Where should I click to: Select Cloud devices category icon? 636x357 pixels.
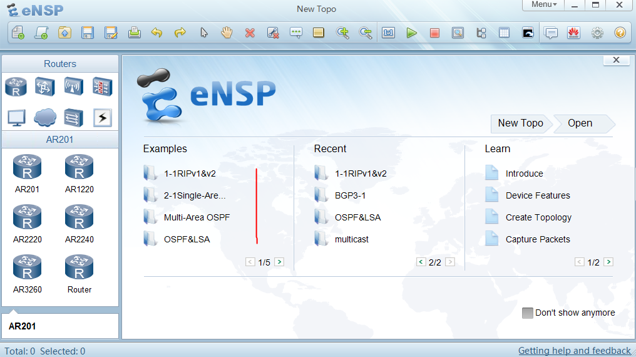tap(44, 118)
